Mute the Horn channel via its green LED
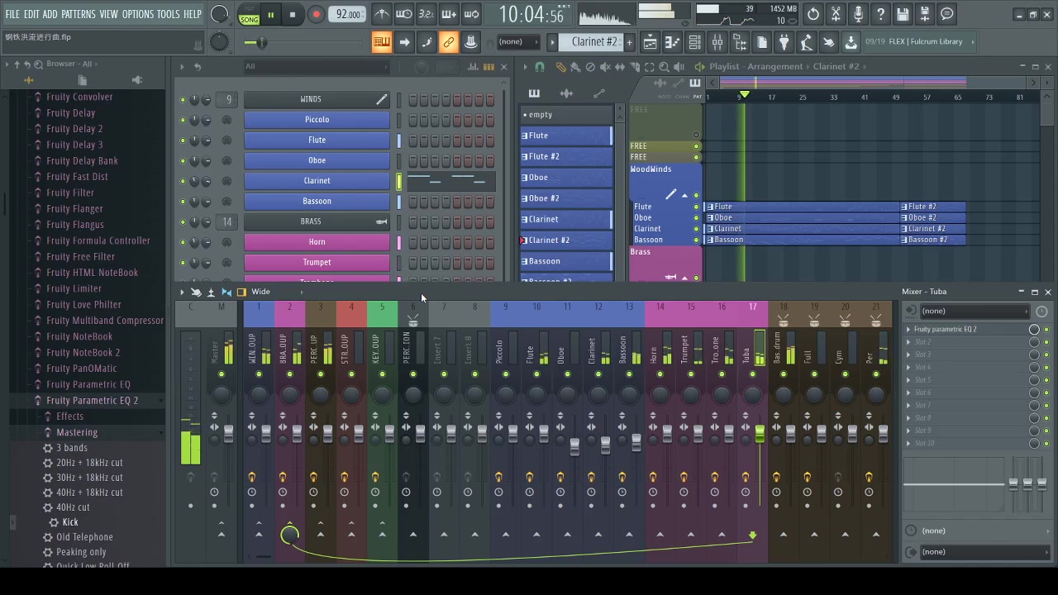Viewport: 1058px width, 595px height. tap(183, 242)
